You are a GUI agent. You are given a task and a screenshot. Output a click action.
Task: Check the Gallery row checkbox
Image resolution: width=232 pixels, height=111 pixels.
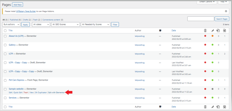(x=5, y=45)
